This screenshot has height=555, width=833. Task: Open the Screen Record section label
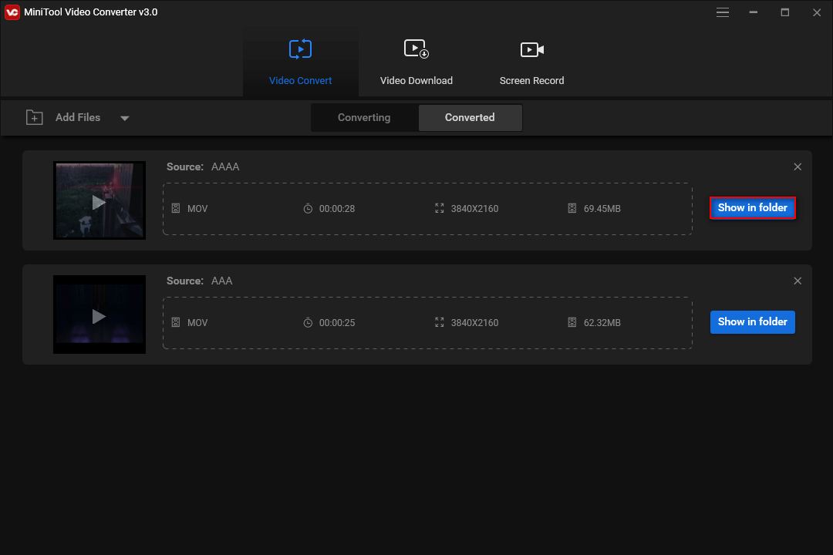pyautogui.click(x=531, y=81)
